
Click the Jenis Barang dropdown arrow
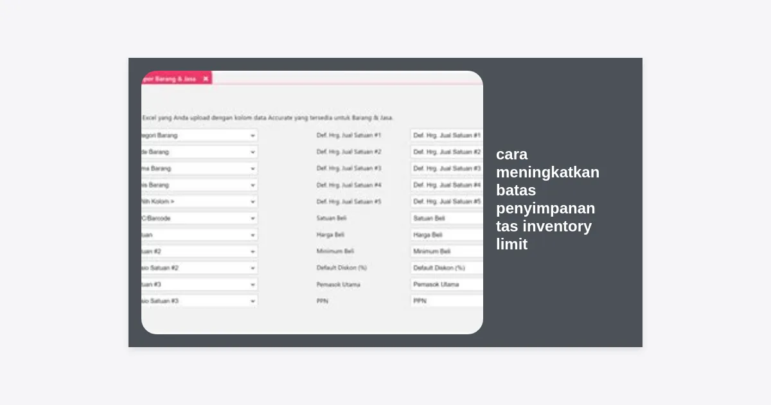coord(253,185)
